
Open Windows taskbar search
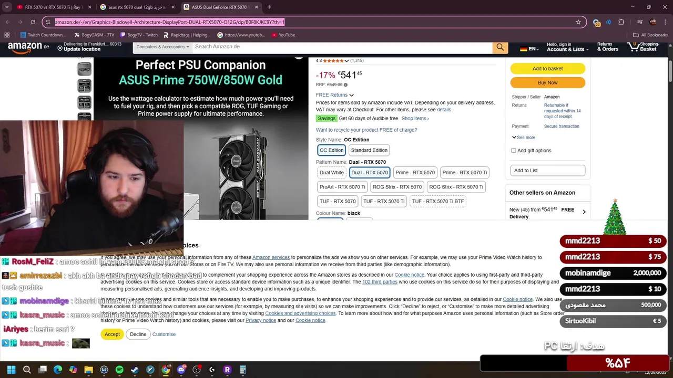[x=27, y=370]
